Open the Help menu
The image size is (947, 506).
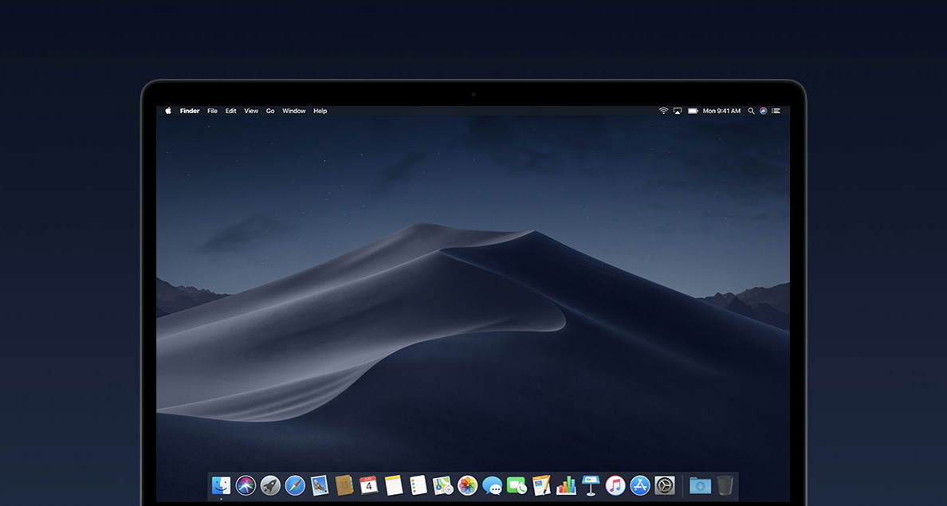tap(320, 111)
